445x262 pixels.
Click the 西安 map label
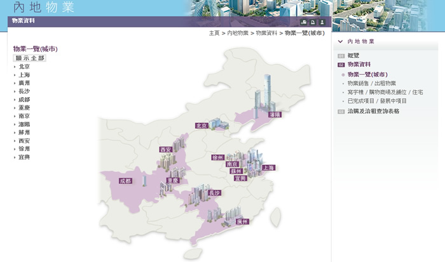[x=166, y=149]
